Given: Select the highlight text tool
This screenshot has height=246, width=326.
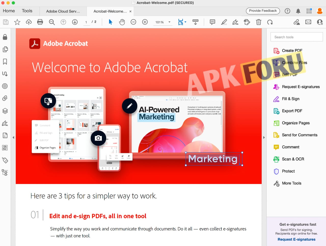Looking at the screenshot, I should point(224,22).
